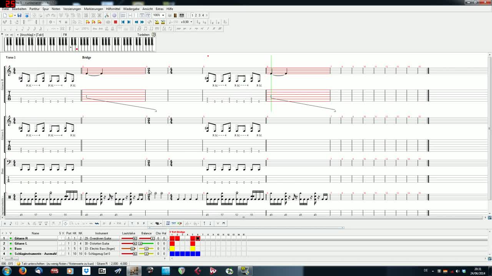The height and width of the screenshot is (276, 492).
Task: Open the 100% zoom dropdown
Action: [x=163, y=15]
